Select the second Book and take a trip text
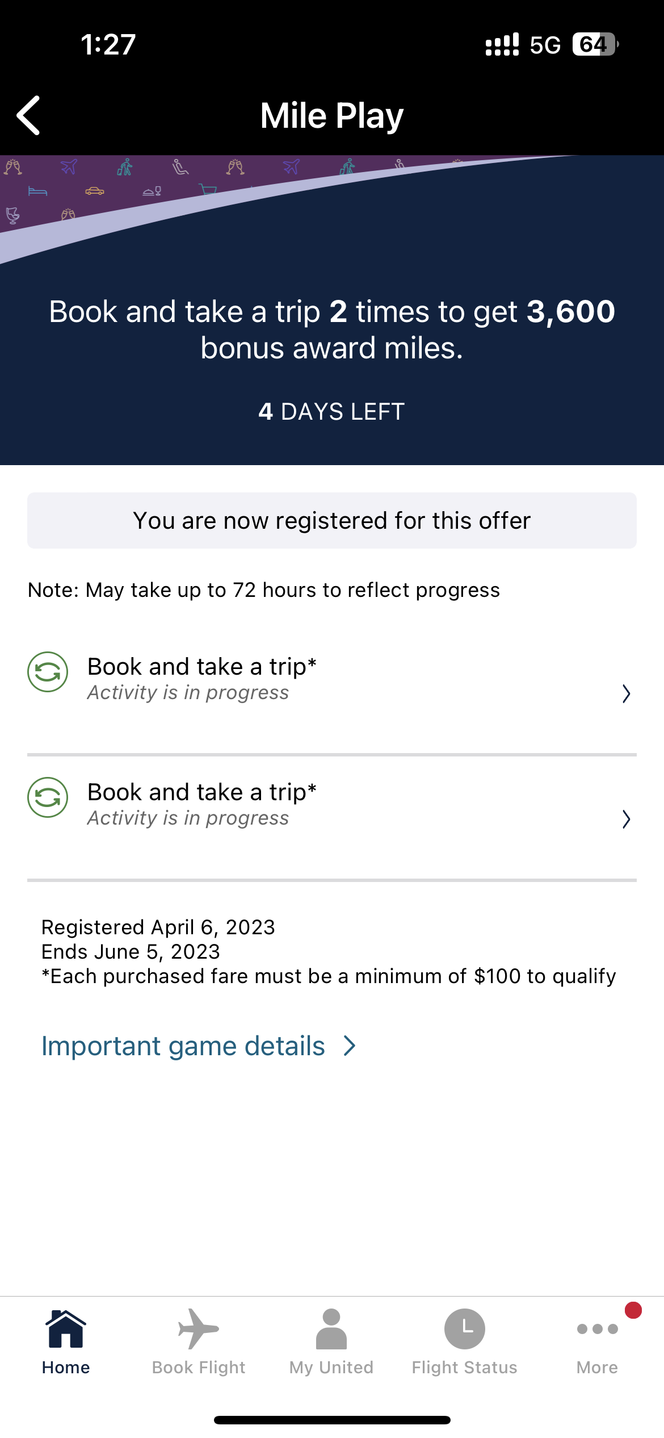 coord(201,792)
